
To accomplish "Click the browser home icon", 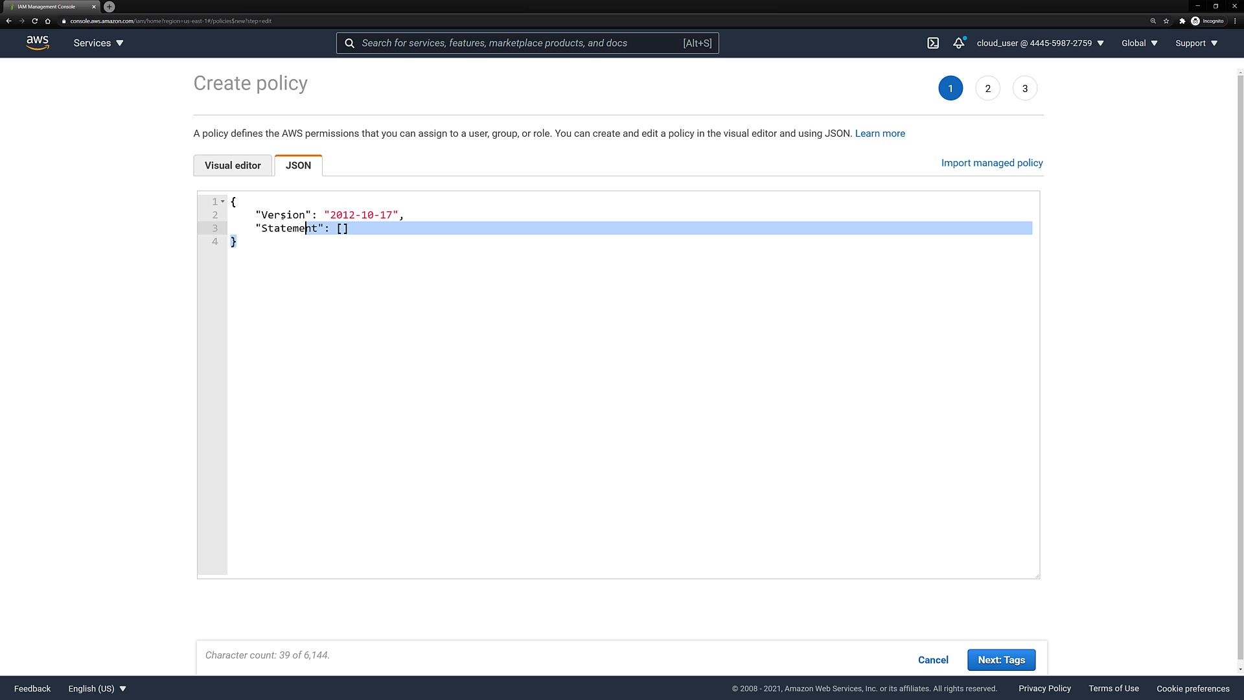I will (x=48, y=21).
